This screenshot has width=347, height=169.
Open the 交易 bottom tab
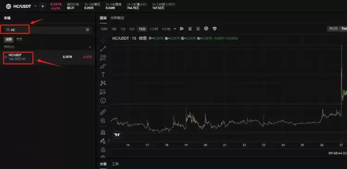click(103, 164)
